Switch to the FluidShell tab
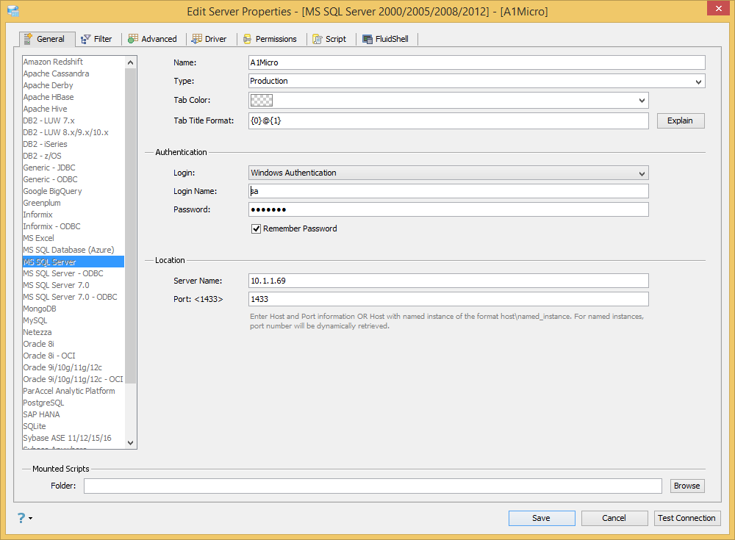Screen dimensions: 735x540 386,39
